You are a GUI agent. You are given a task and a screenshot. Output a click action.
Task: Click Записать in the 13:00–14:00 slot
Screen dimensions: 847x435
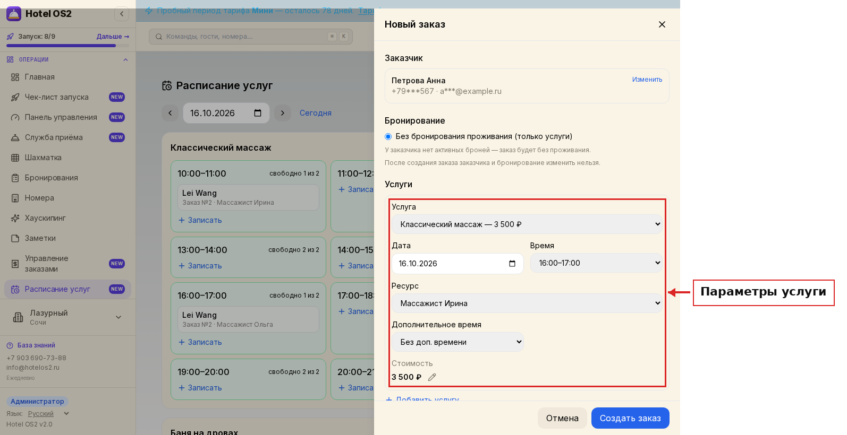(x=200, y=266)
